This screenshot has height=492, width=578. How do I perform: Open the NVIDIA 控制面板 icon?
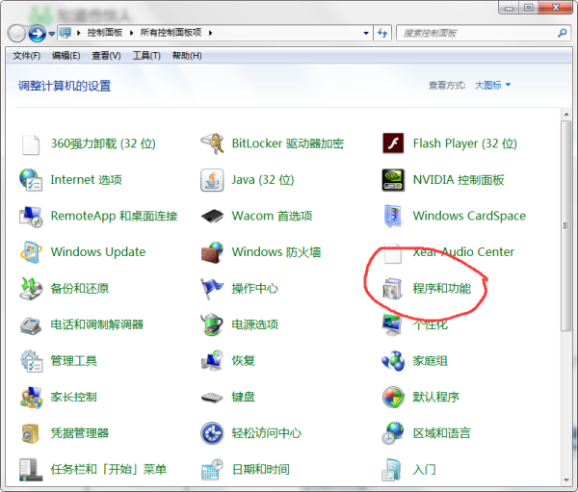pyautogui.click(x=393, y=180)
